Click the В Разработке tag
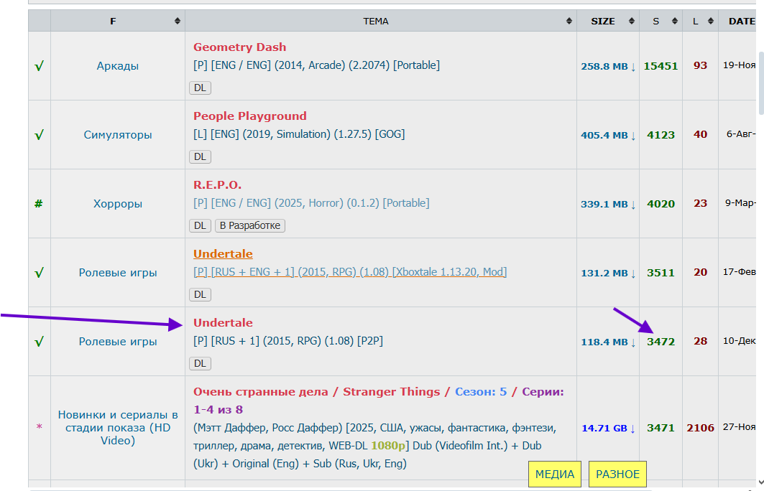The width and height of the screenshot is (764, 491). point(250,225)
